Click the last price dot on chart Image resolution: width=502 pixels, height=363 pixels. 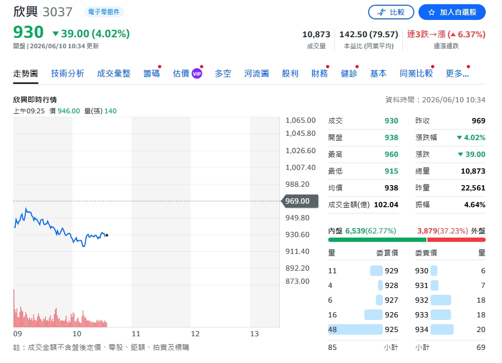point(107,236)
